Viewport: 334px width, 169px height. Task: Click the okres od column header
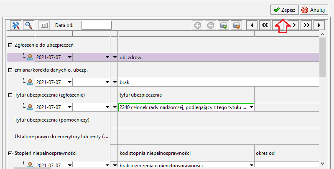[x=265, y=153]
